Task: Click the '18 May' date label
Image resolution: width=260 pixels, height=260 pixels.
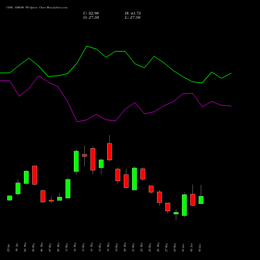Action: tap(109, 247)
